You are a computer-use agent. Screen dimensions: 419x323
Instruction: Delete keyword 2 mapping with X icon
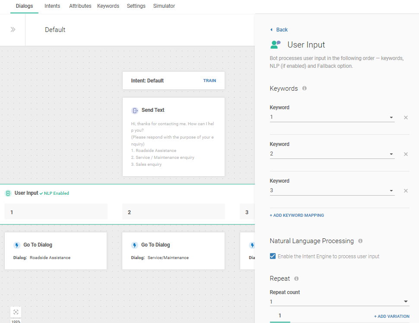(x=406, y=154)
